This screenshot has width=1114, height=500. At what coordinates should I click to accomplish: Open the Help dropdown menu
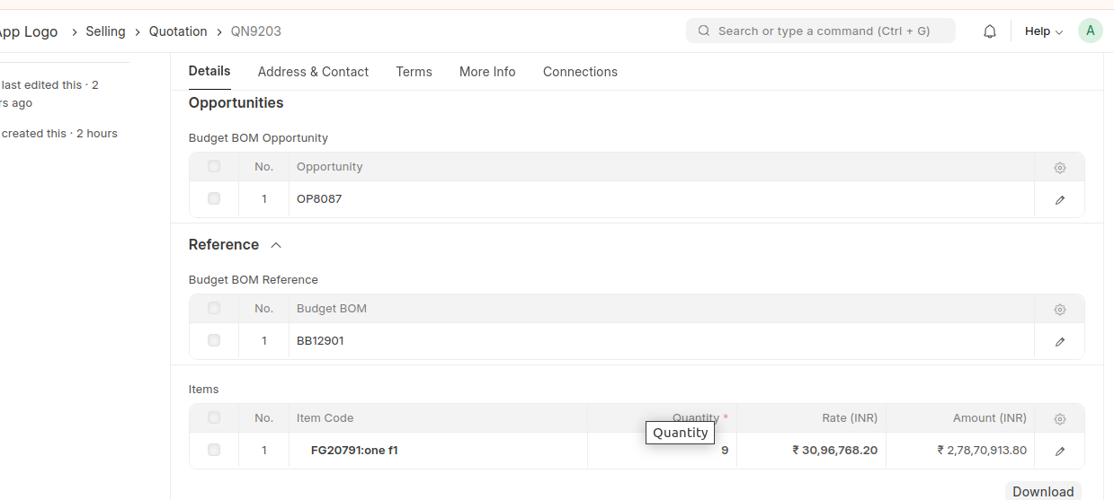(1043, 31)
